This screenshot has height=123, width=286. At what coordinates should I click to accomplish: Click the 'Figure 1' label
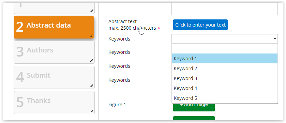click(x=117, y=105)
